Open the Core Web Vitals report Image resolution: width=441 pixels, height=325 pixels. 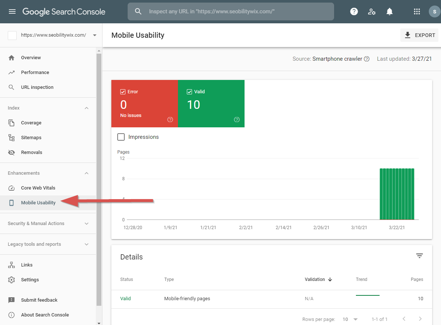tap(38, 188)
